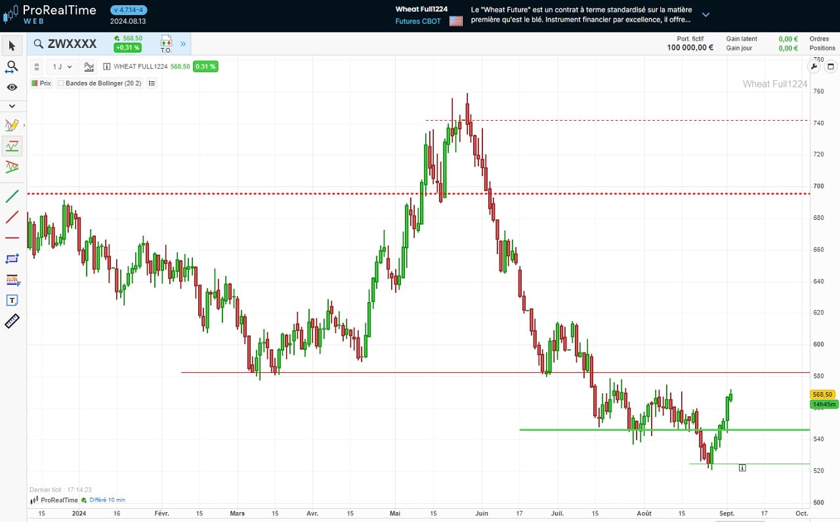Viewport: 840px width, 522px height.
Task: Pick the red diagonal line tool
Action: pyautogui.click(x=12, y=217)
